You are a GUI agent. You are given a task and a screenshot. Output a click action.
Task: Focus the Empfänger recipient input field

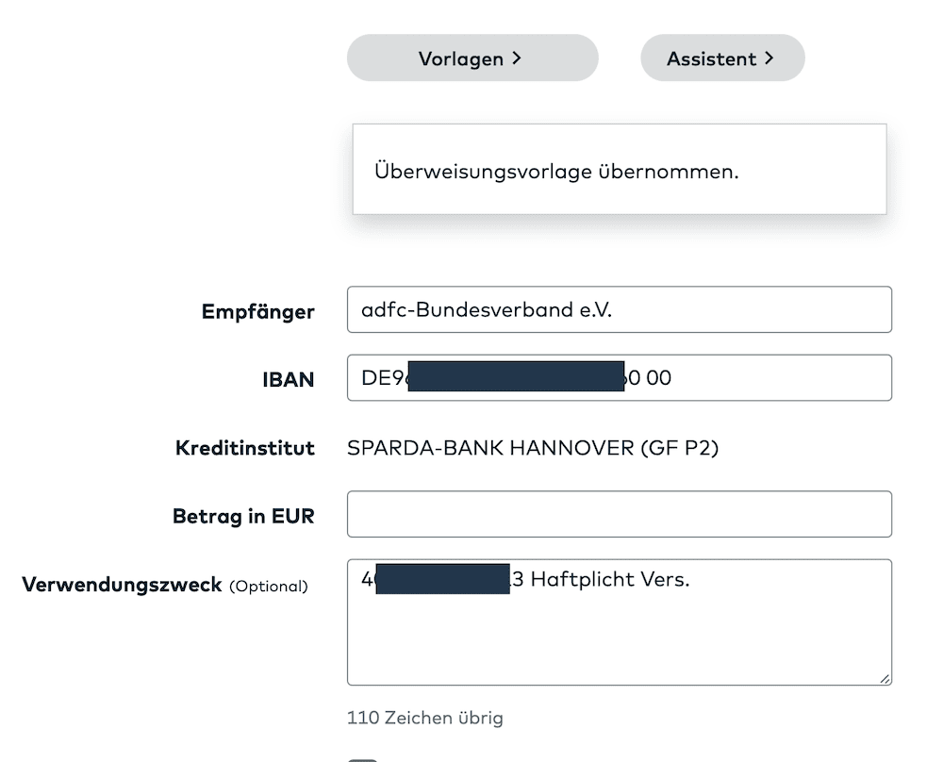coord(619,309)
